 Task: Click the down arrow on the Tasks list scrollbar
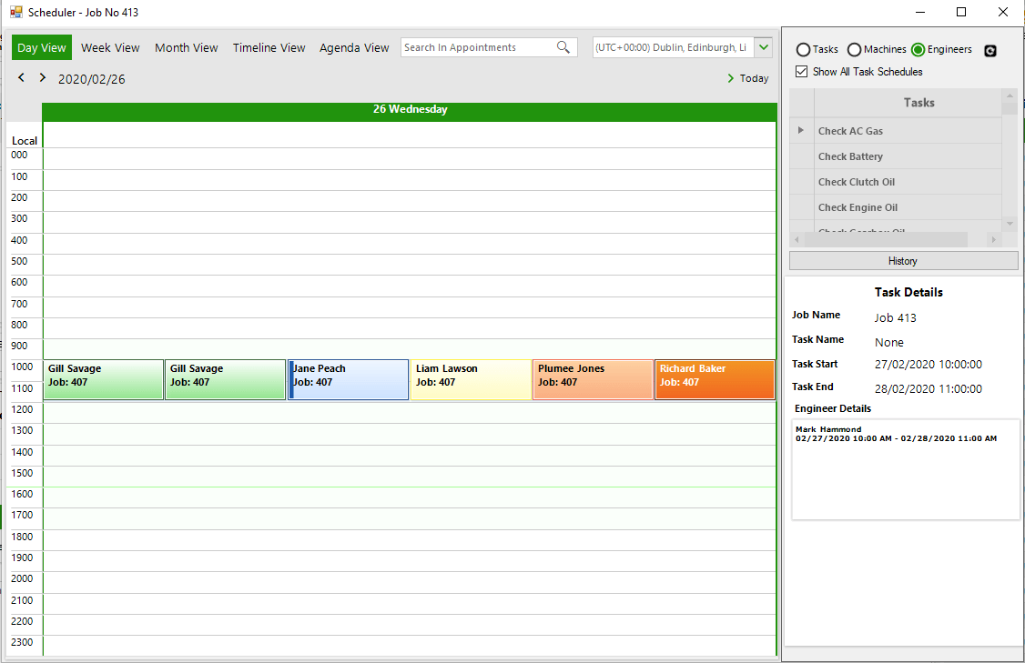[1009, 223]
